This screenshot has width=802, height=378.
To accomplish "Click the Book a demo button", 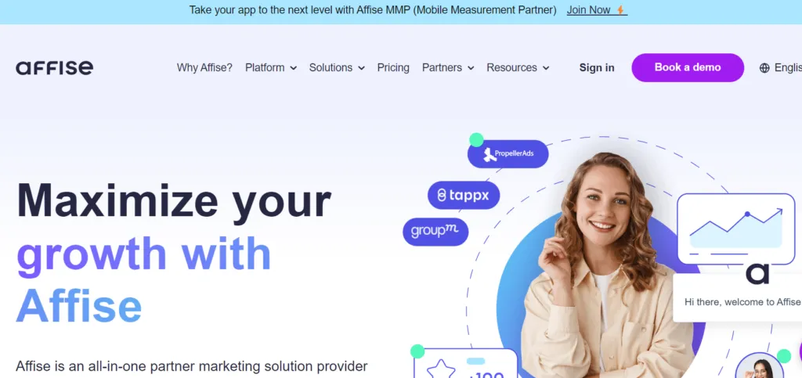I will pos(688,67).
